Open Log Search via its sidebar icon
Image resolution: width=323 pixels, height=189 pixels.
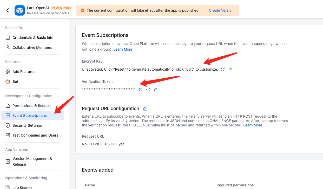[8, 187]
